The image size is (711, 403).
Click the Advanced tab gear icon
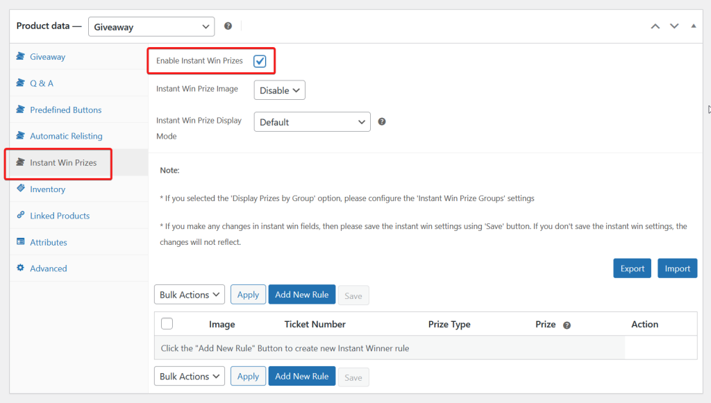click(x=21, y=268)
